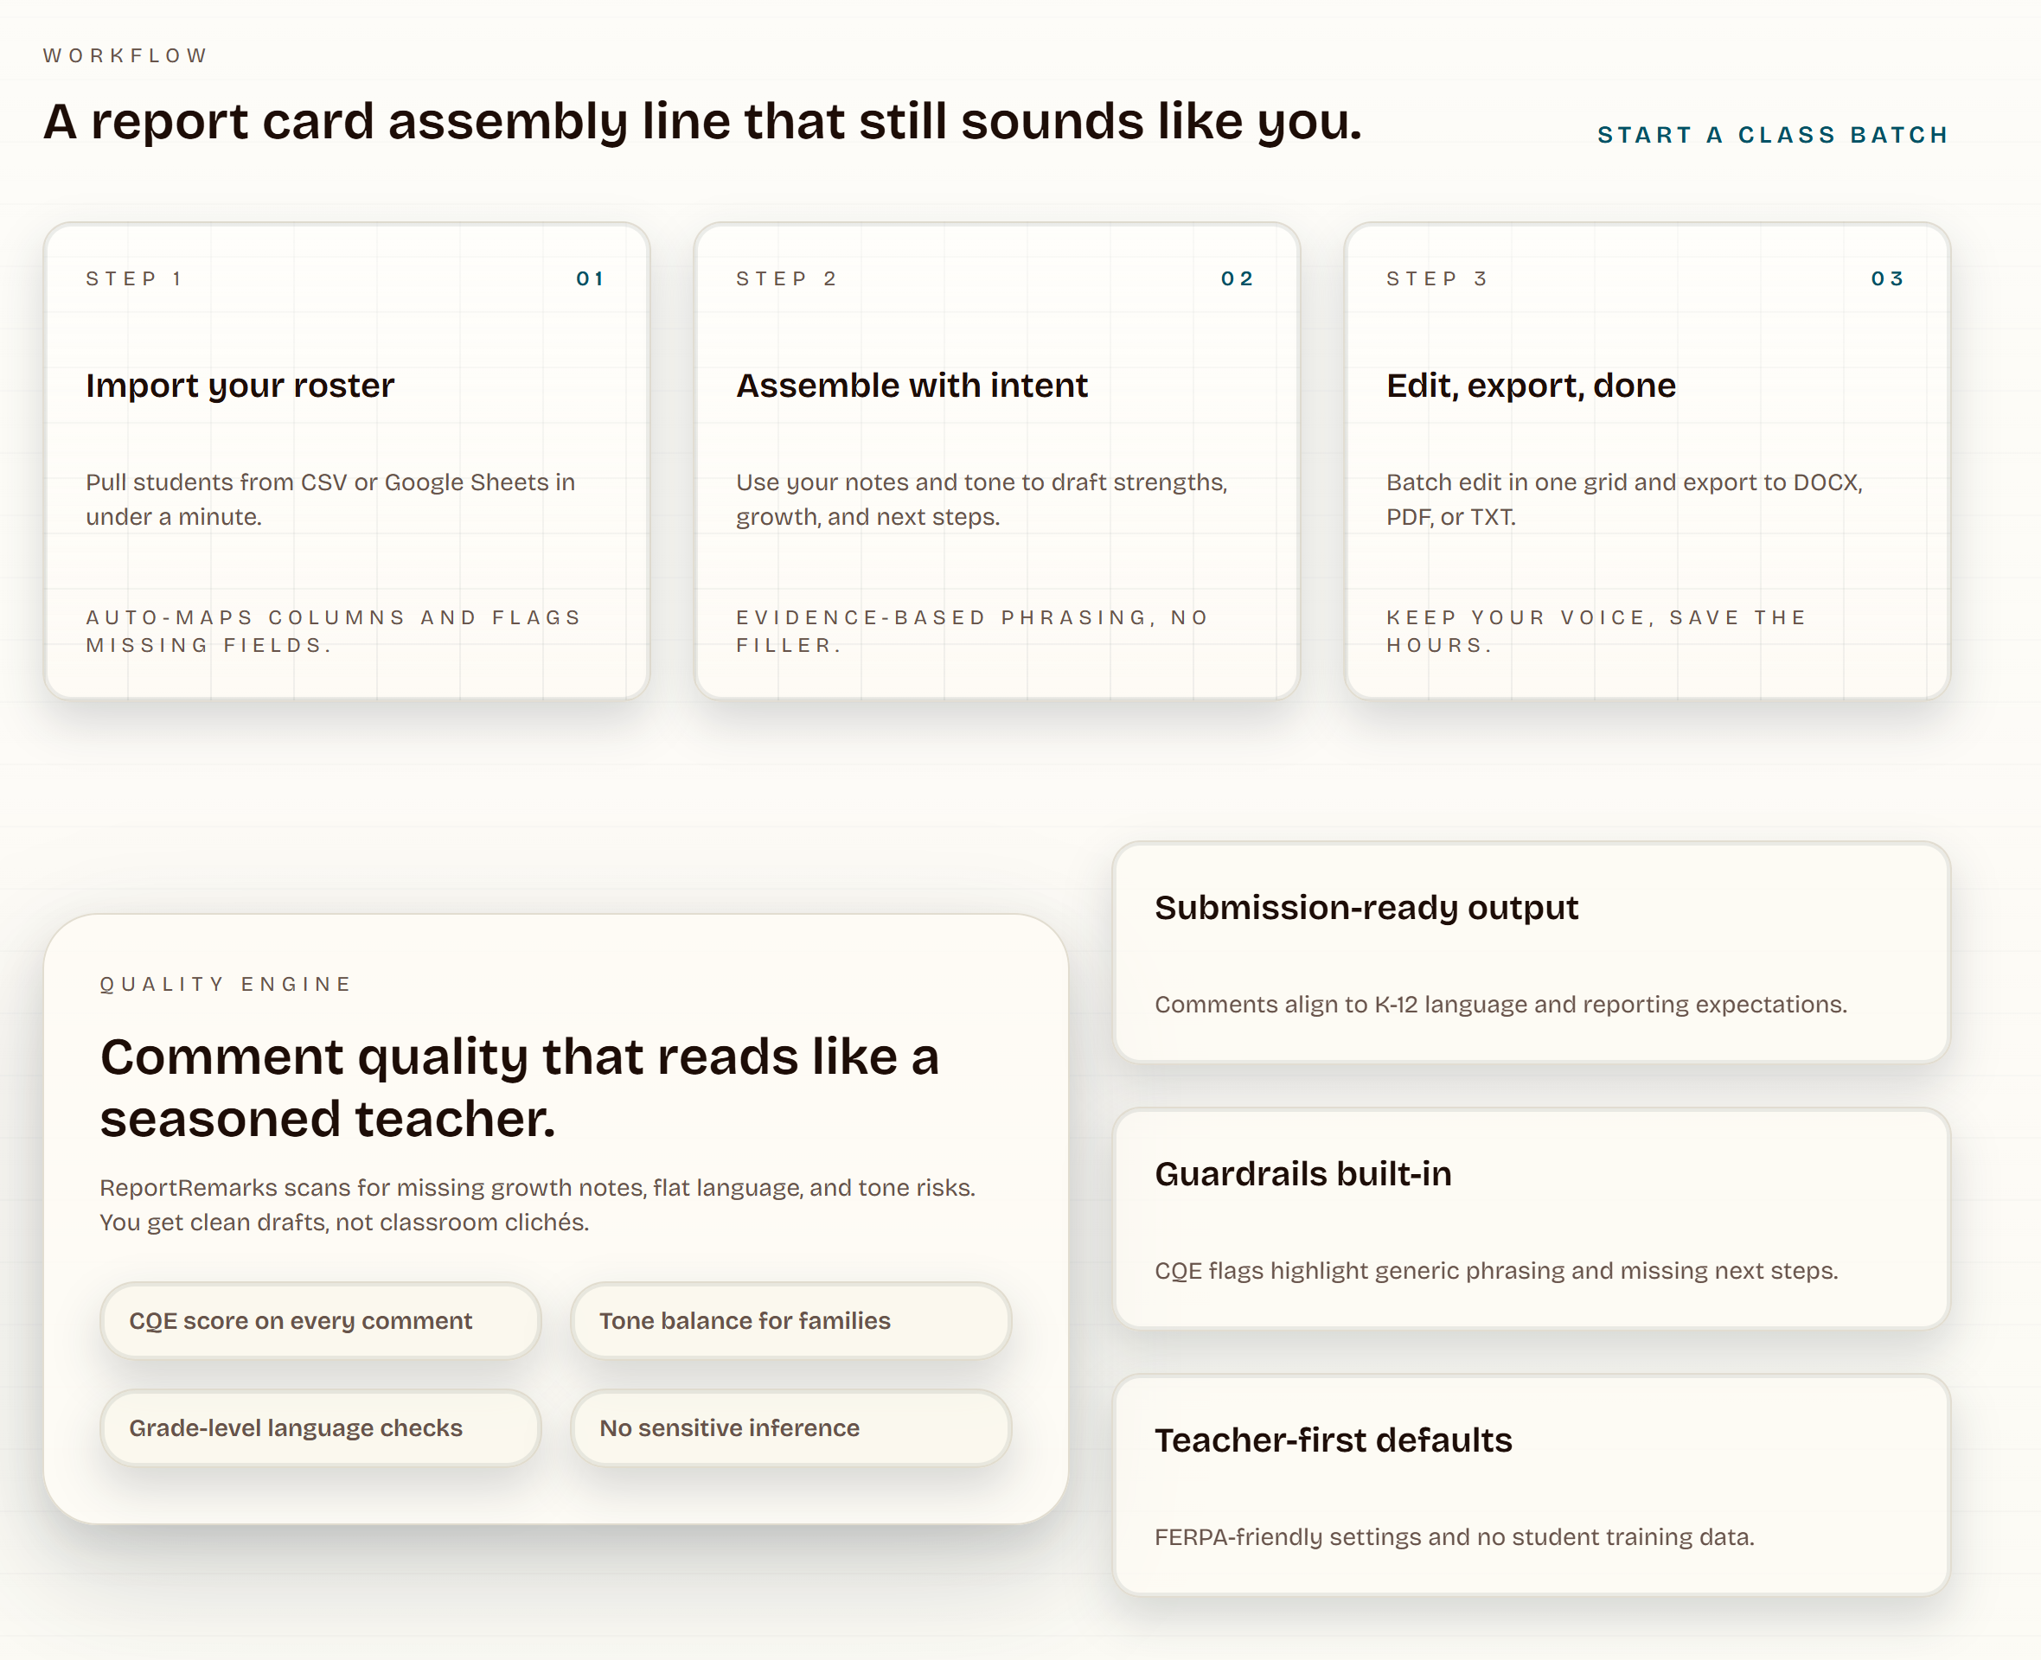Open the Assemble with intent step card
The width and height of the screenshot is (2041, 1660).
pyautogui.click(x=997, y=459)
